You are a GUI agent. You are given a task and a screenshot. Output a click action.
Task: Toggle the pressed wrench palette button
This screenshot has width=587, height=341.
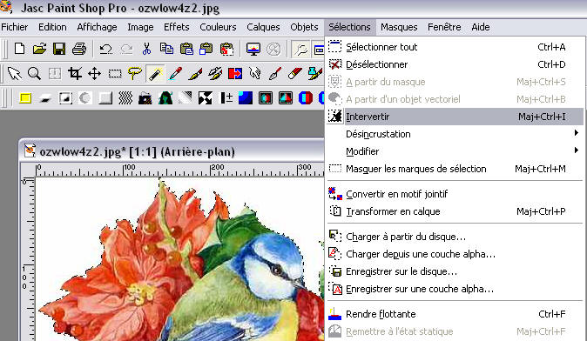(300, 49)
